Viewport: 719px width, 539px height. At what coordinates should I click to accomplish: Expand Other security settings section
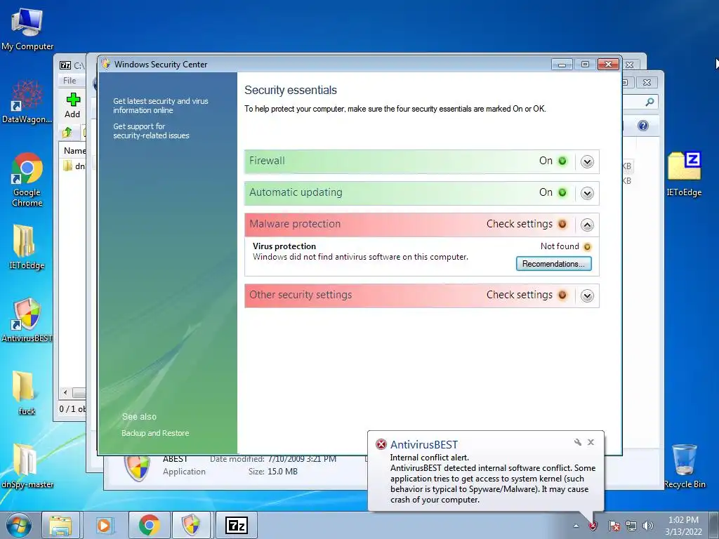(587, 295)
